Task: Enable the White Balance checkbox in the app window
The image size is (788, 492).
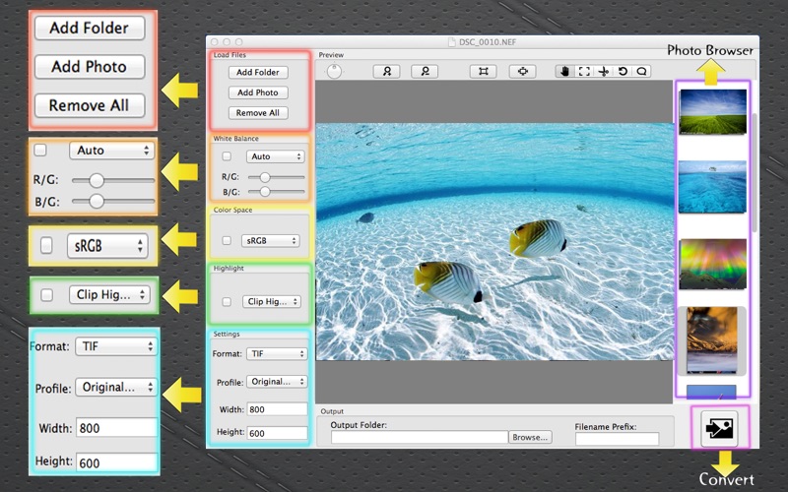Action: (x=227, y=156)
